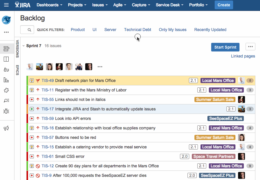
Task: Click the blocker priority icon of TIS-12
Action: pyautogui.click(x=38, y=166)
